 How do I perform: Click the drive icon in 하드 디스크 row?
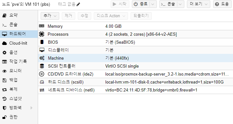point(42,82)
